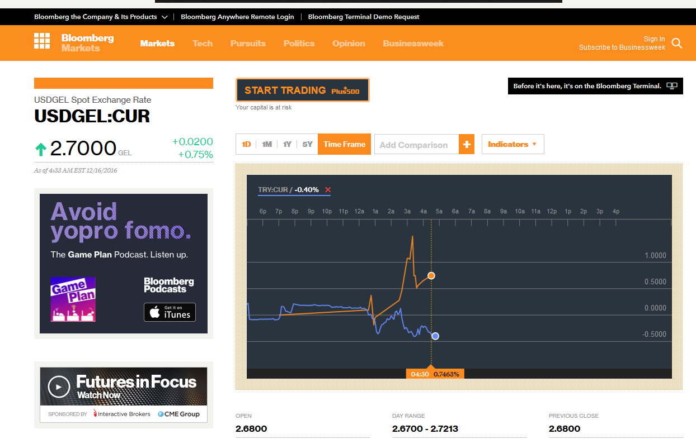Open Bloomberg Terminal Demo Request link
Viewport: 696px width, 439px height.
tap(364, 17)
